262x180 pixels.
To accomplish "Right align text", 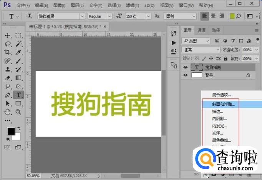I will [222, 16].
